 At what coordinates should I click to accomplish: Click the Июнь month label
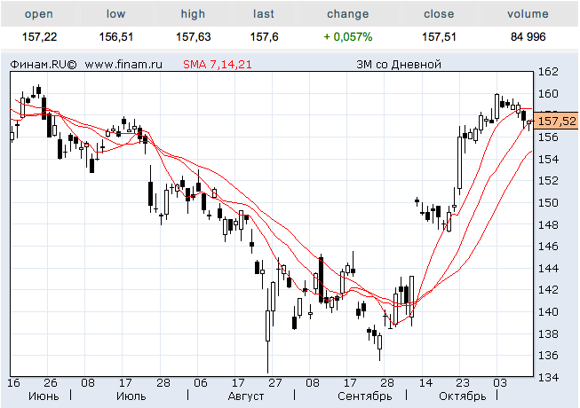coord(44,396)
